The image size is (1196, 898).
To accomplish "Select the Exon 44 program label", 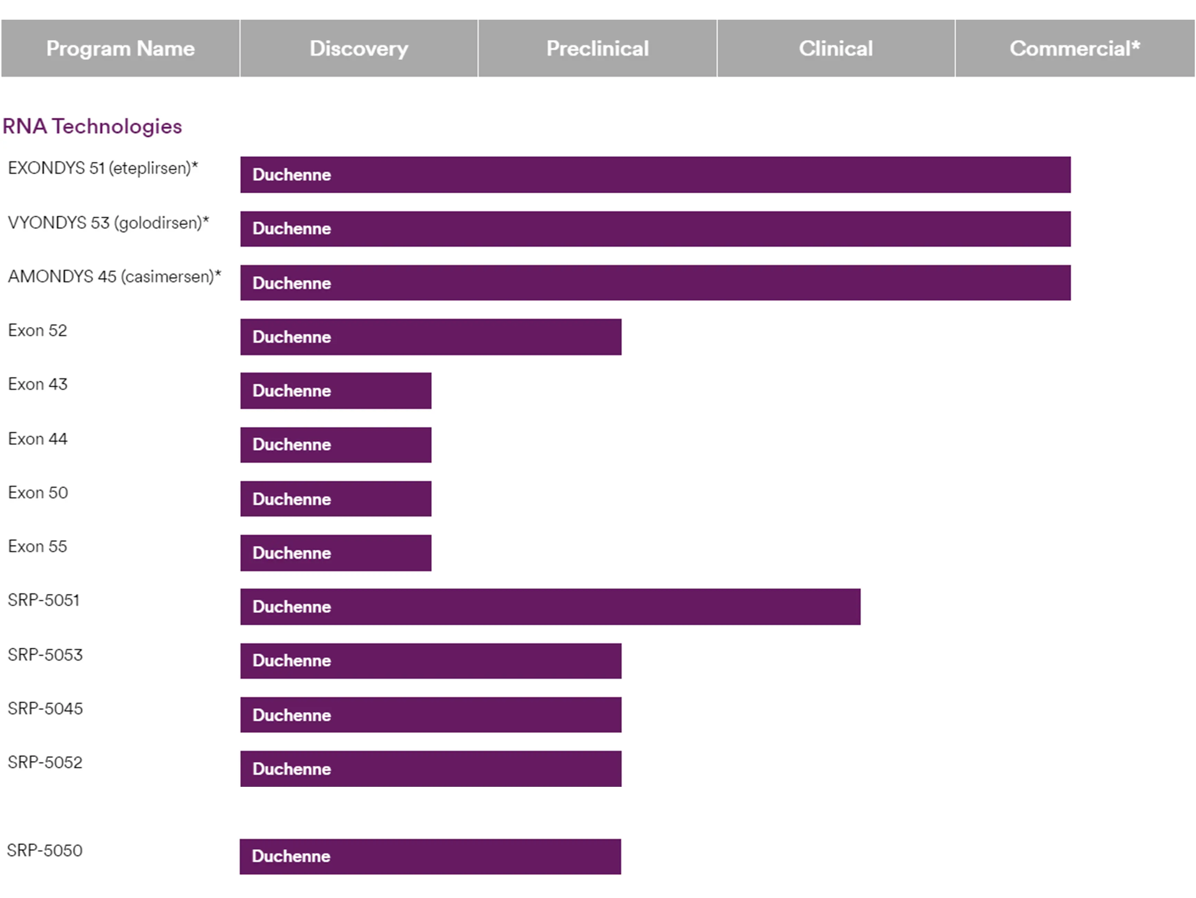I will pos(37,439).
